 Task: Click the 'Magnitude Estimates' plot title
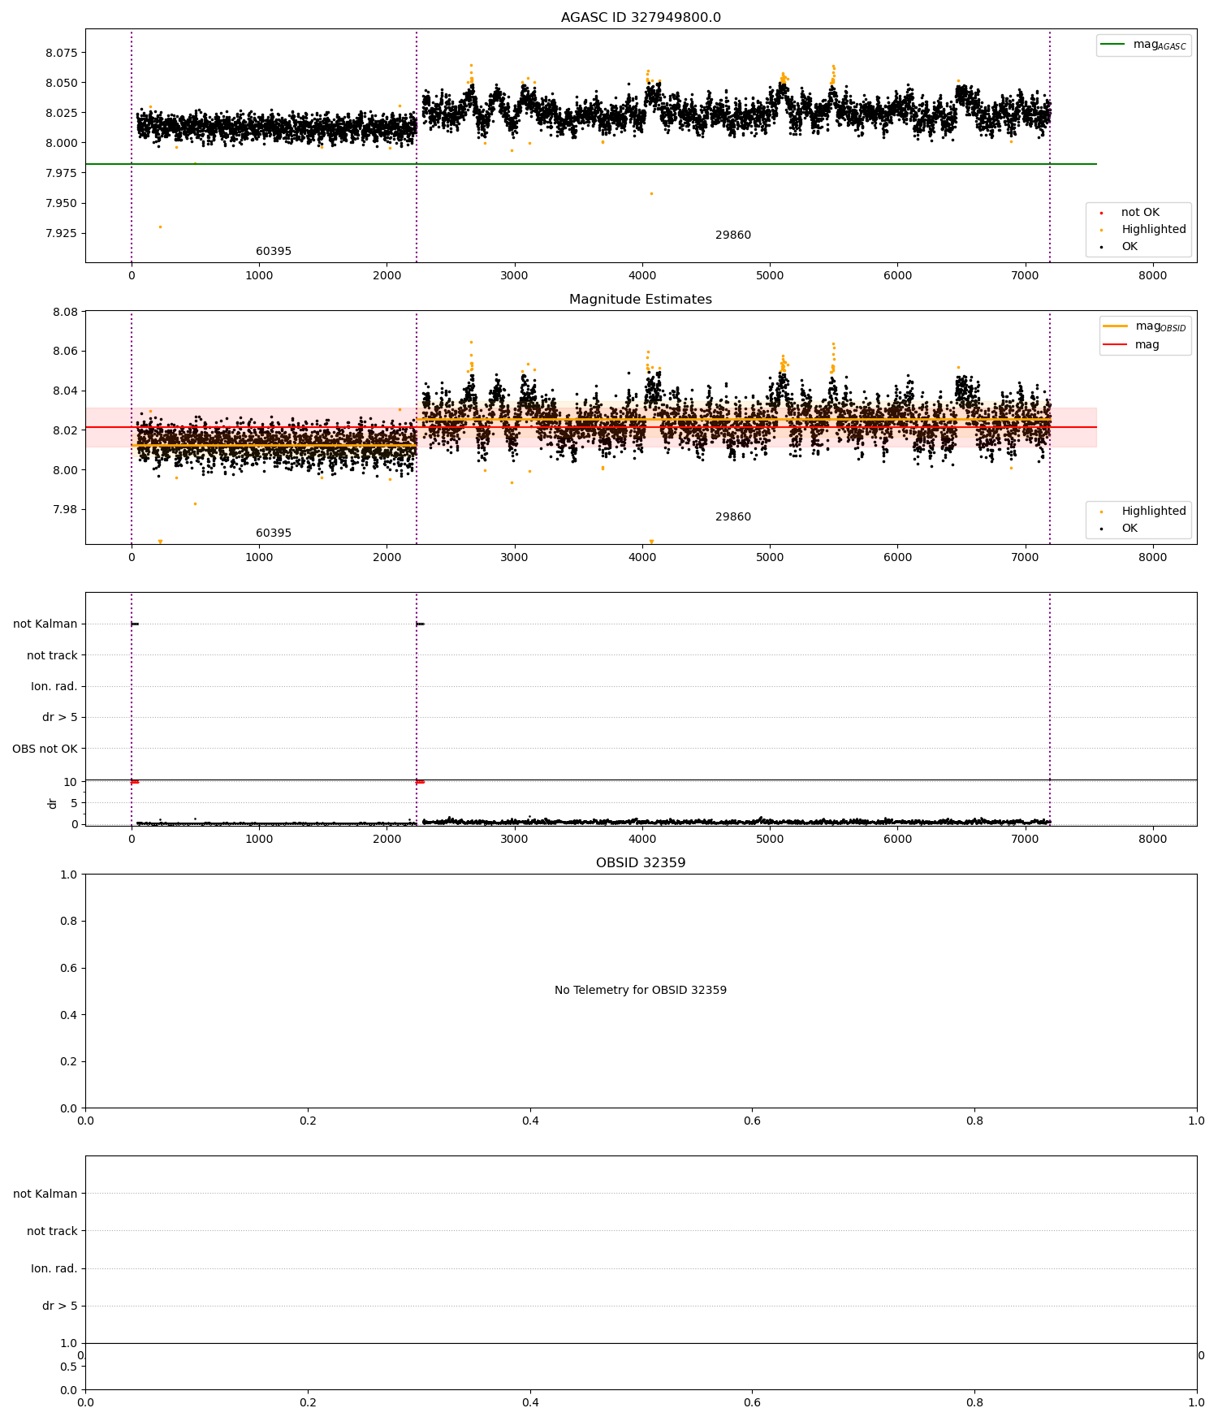coord(641,300)
